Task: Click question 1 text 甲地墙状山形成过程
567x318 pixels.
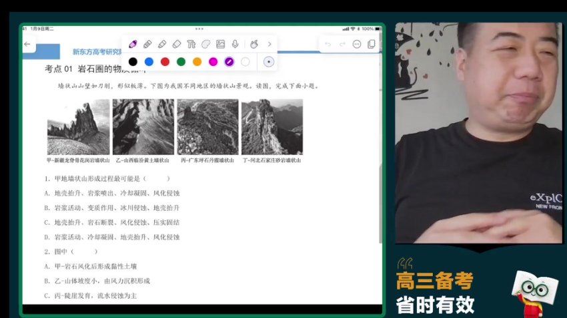Action: (107, 178)
